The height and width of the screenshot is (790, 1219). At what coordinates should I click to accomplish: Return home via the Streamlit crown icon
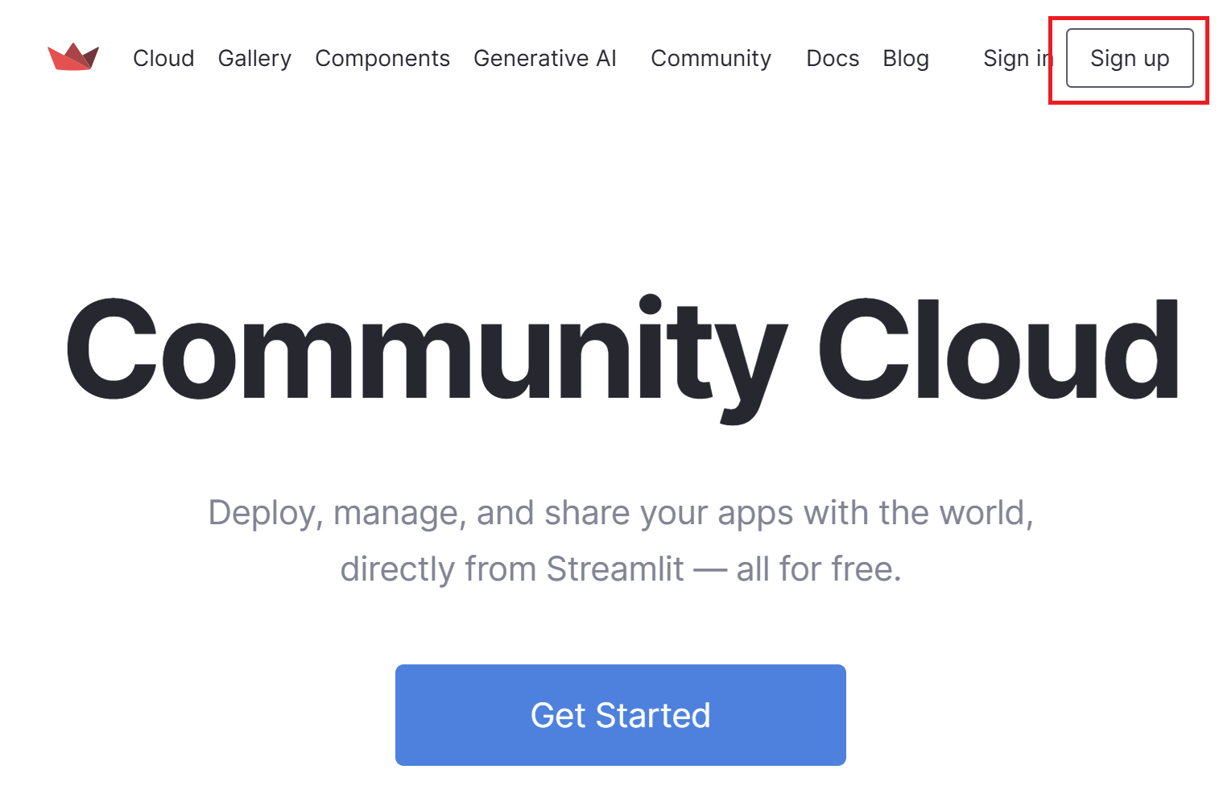click(73, 57)
